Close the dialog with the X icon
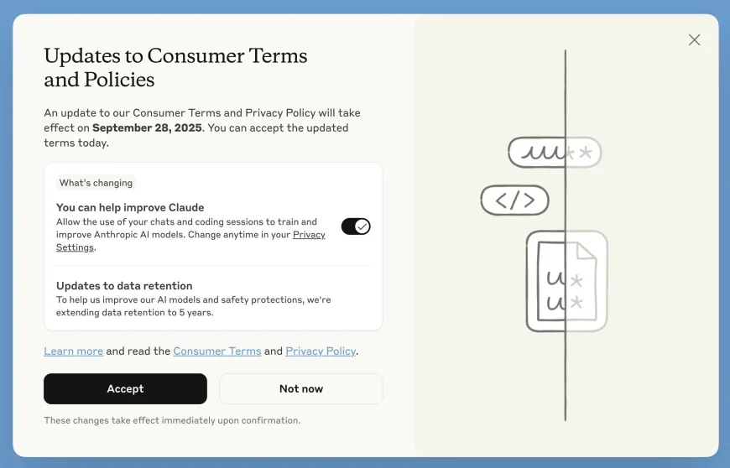This screenshot has height=468, width=730. pos(694,40)
